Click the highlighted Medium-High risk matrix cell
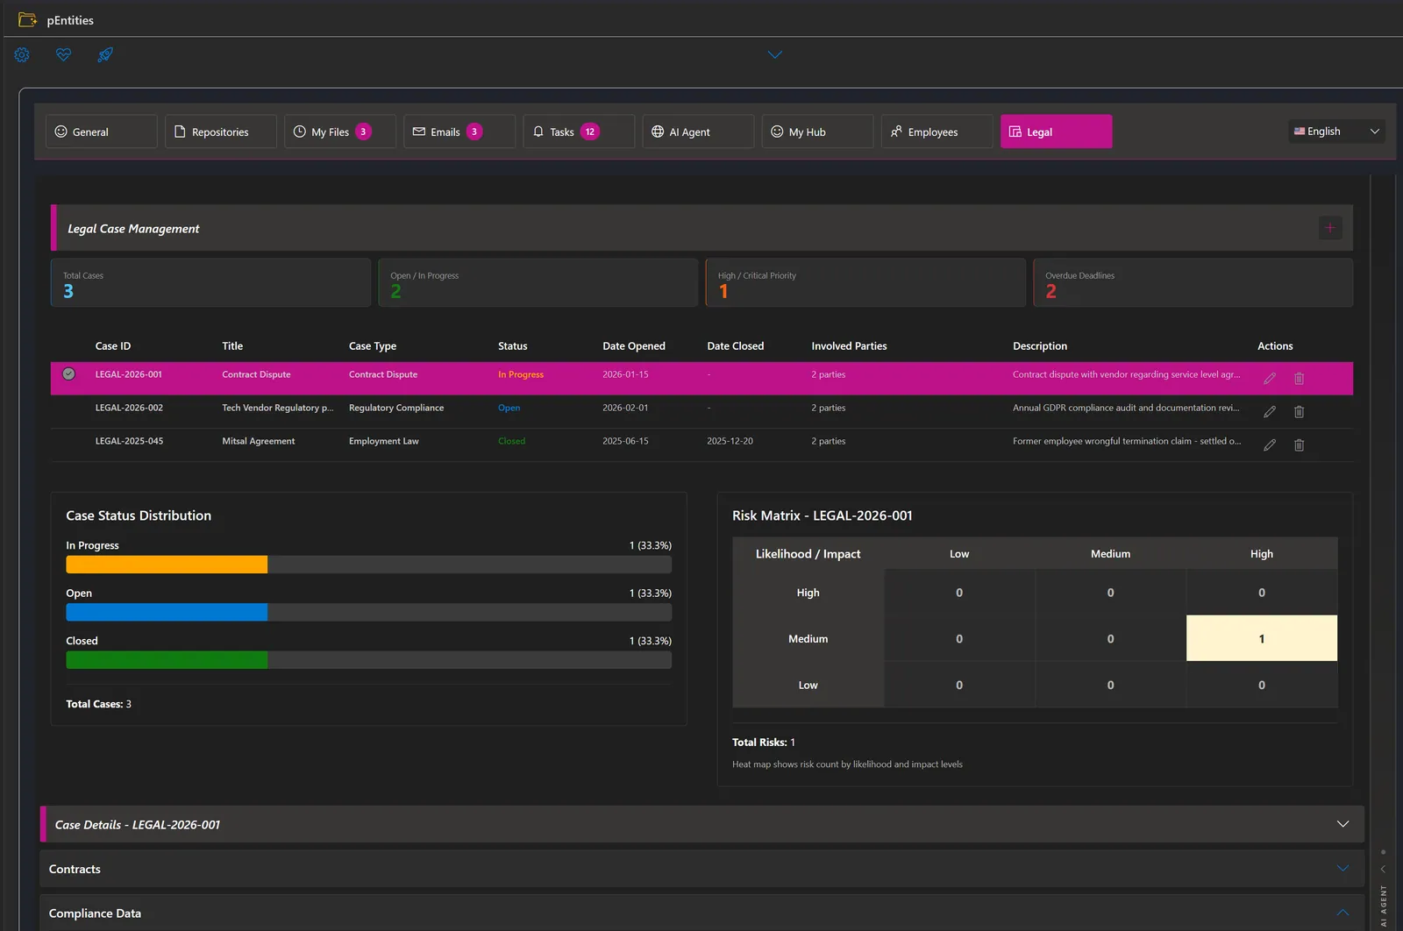 tap(1261, 638)
